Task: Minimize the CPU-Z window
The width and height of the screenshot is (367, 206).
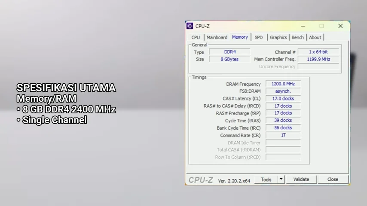Action: click(x=303, y=26)
